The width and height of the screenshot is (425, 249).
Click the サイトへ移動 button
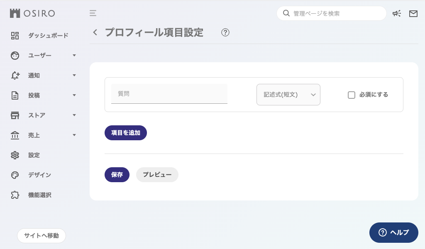click(42, 236)
